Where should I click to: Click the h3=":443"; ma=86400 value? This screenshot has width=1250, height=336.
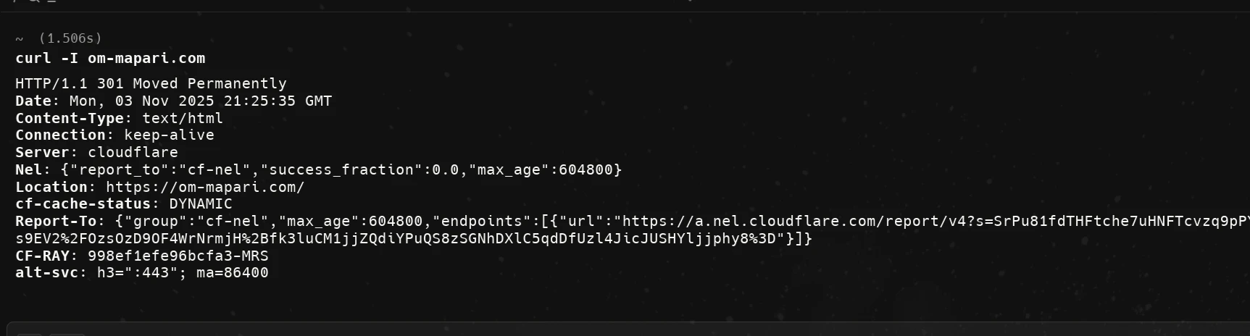pyautogui.click(x=183, y=273)
